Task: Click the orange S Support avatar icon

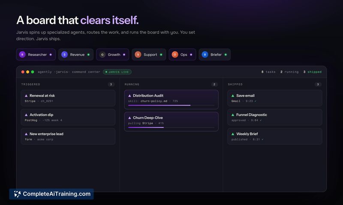Action: click(138, 54)
